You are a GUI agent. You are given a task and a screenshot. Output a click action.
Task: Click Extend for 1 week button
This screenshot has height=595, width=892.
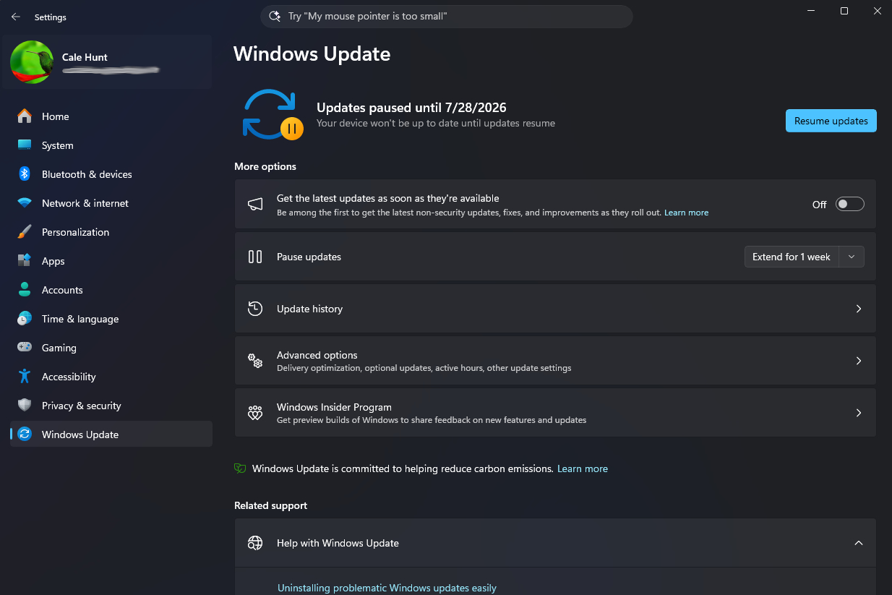pos(792,257)
